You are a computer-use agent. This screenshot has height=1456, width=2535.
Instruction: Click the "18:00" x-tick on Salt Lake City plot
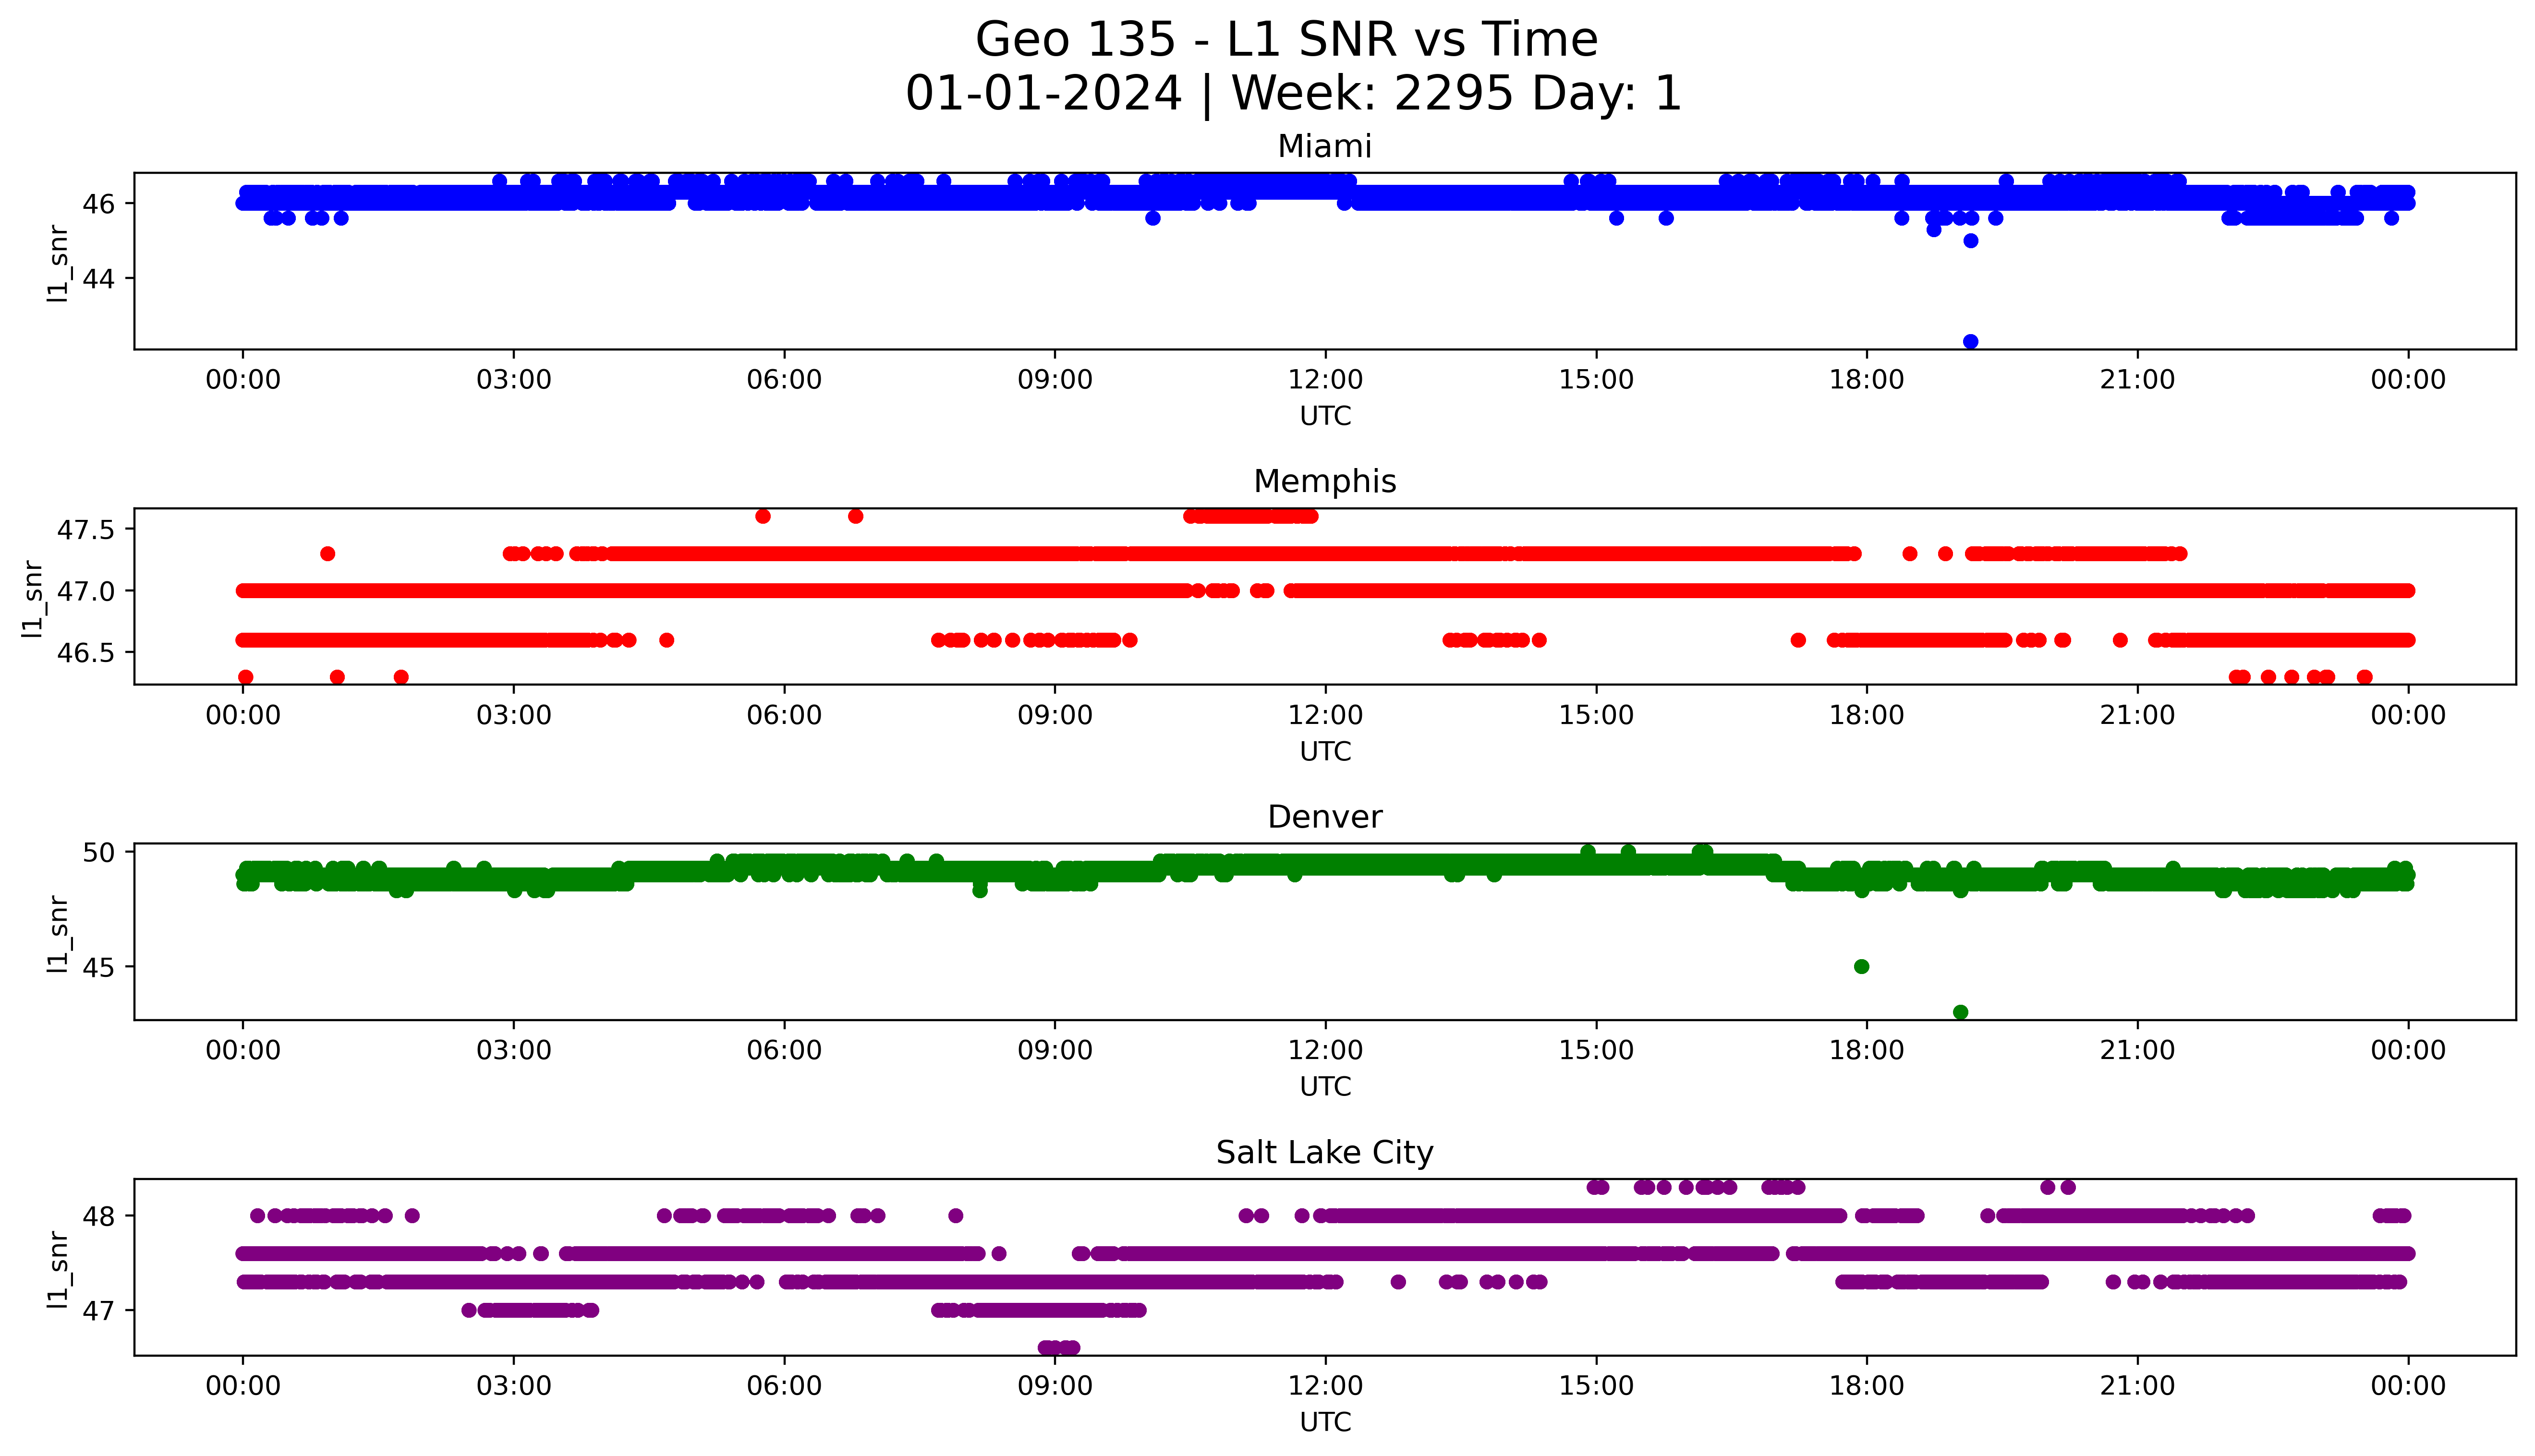1867,1386
